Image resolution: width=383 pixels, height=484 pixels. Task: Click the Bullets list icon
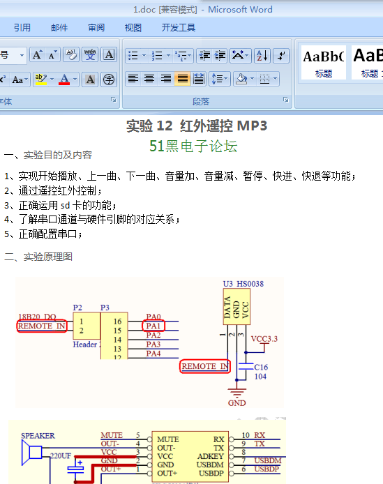(x=133, y=56)
